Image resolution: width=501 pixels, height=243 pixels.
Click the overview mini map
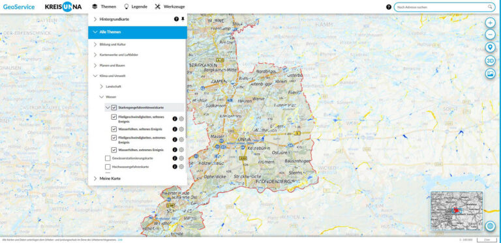[x=457, y=211]
